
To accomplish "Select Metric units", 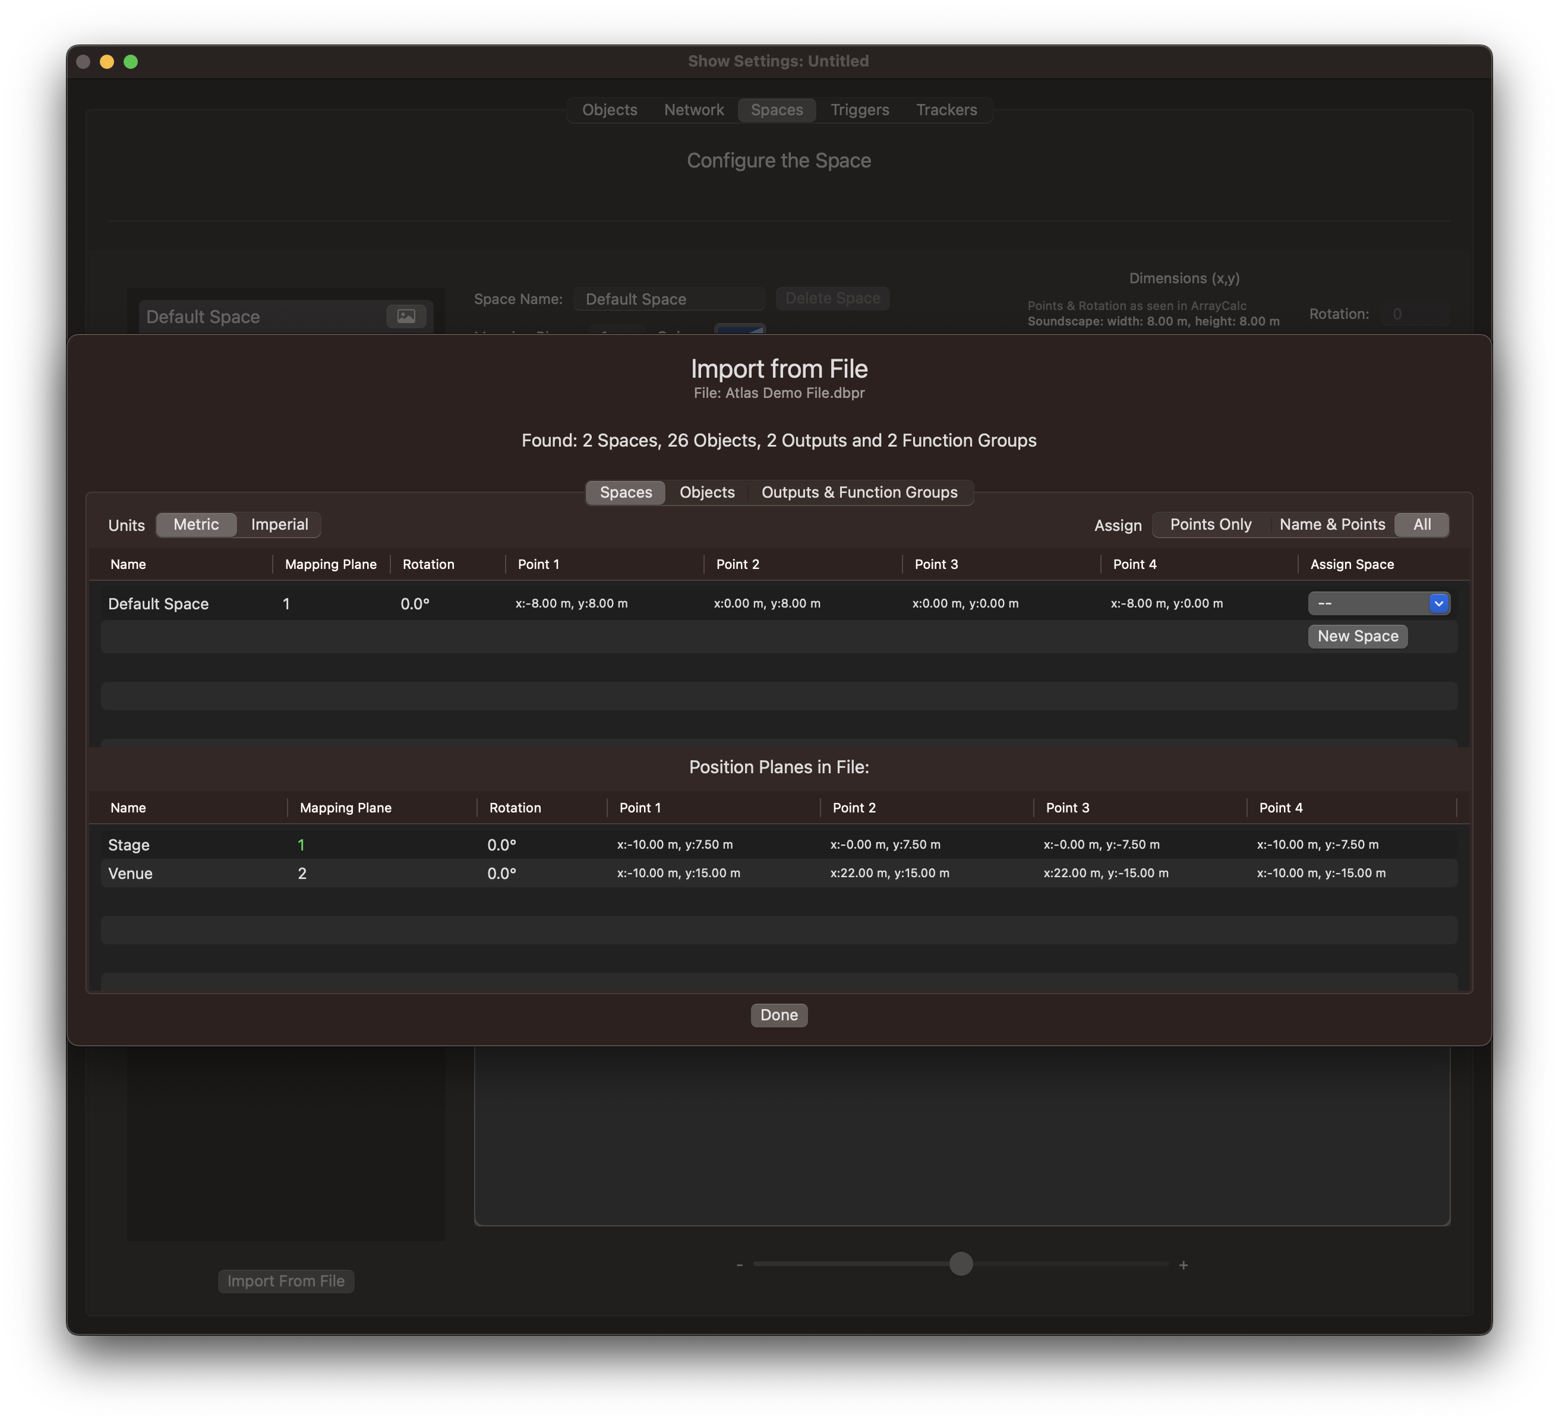I will click(195, 524).
